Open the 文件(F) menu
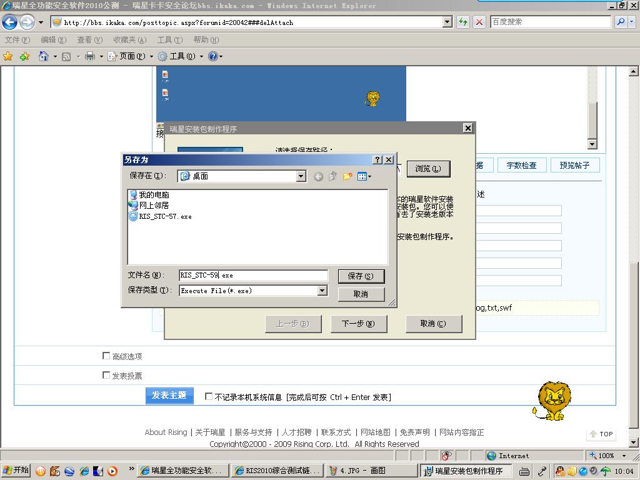 17,39
